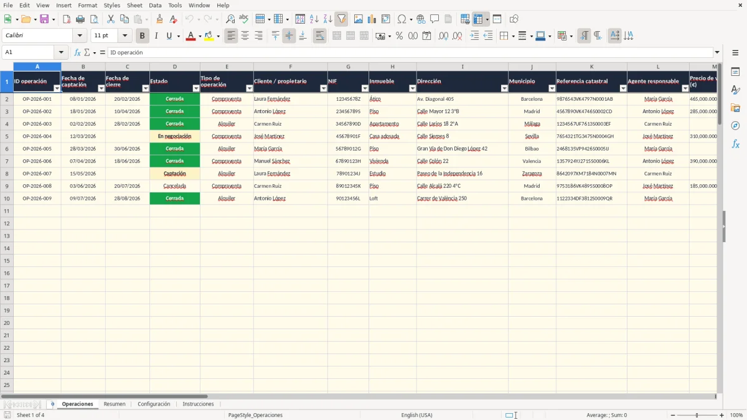The height and width of the screenshot is (420, 747).
Task: Open file using the folder icon
Action: coord(26,19)
